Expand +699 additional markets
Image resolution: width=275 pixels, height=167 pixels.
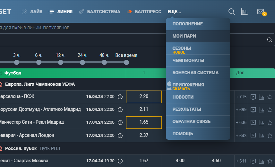point(241,110)
